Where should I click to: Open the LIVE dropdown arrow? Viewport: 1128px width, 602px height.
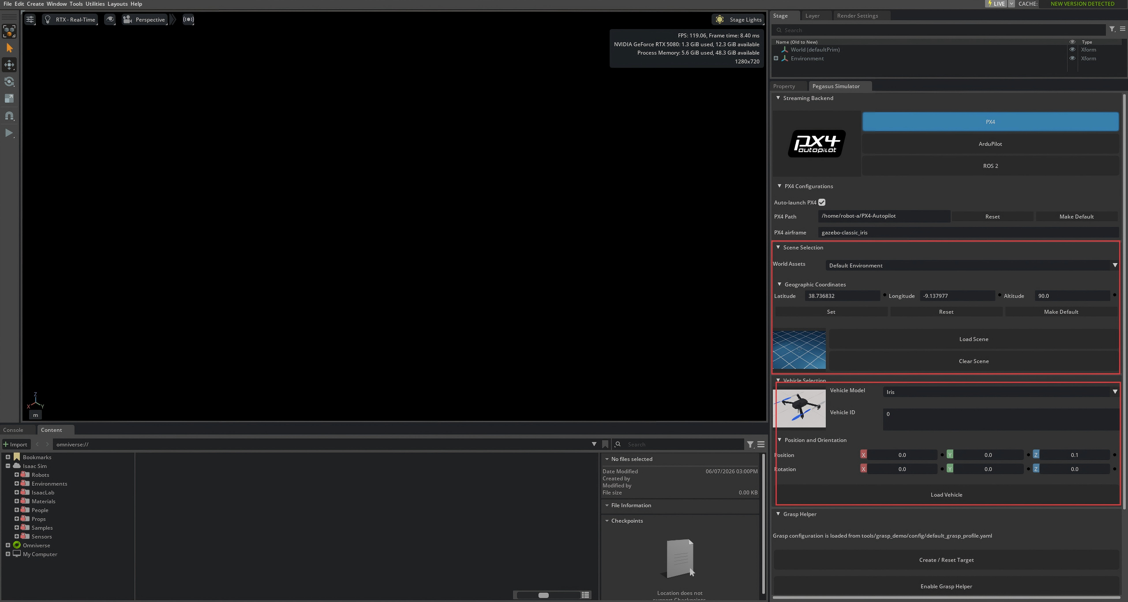coord(1011,4)
